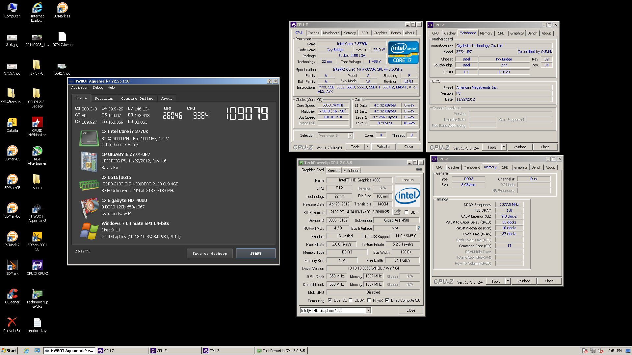The width and height of the screenshot is (632, 355).
Task: Open the Help menu in Aquamark
Action: point(111,87)
